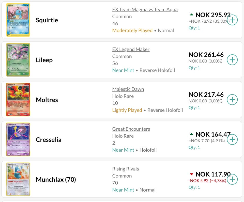244x202 pixels.
Task: Open the Majestic Dawn set link
Action: pyautogui.click(x=128, y=89)
